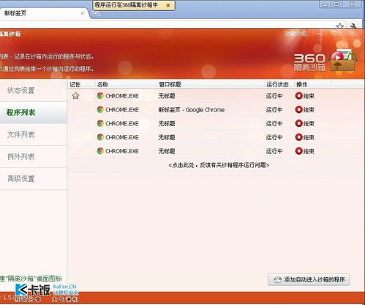
Task: Bookmark page with the Chrome star icon
Action: click(340, 26)
